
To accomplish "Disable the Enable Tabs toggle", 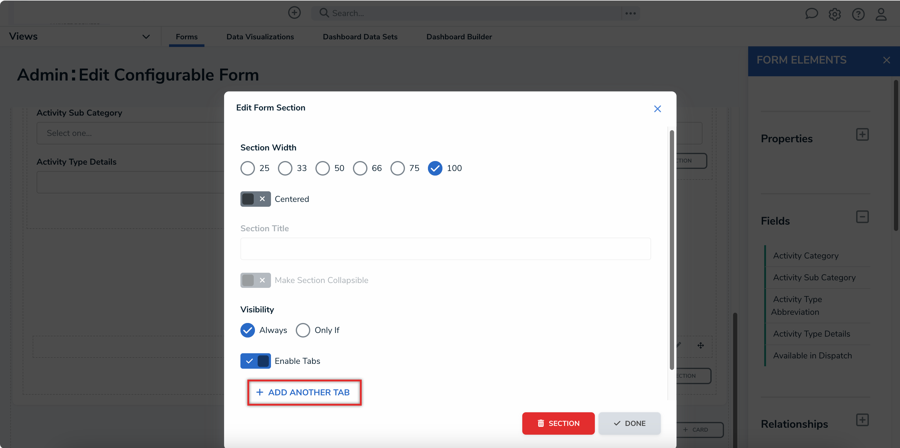I will (x=256, y=361).
